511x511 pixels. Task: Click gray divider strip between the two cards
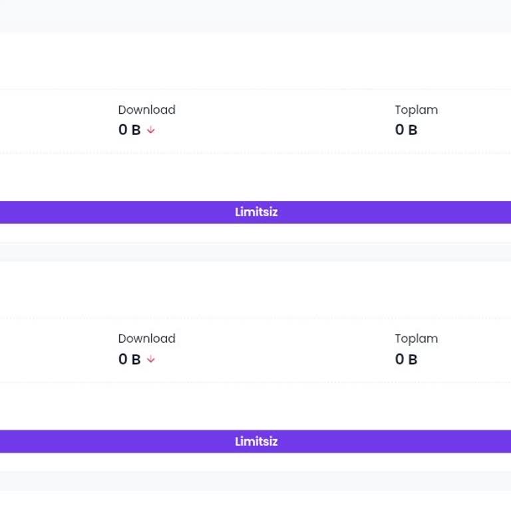[x=255, y=252]
